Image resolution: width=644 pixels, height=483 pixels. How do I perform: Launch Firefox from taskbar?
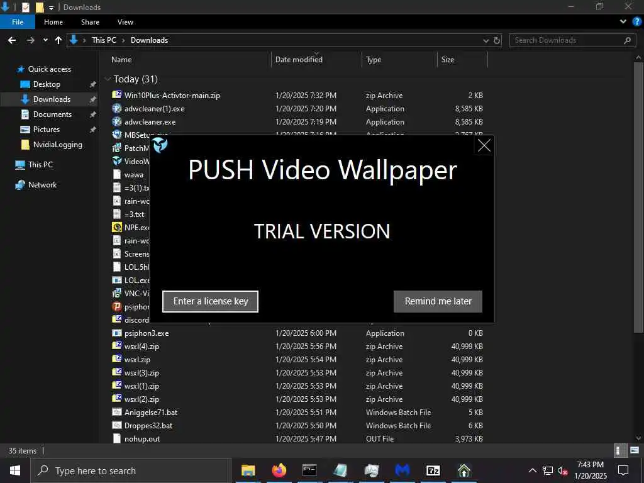coord(279,470)
